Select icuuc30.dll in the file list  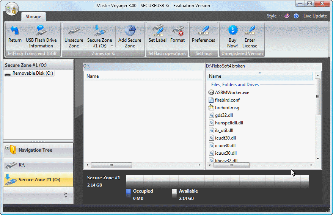click(x=226, y=153)
